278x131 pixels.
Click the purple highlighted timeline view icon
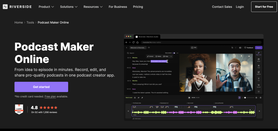coord(239,98)
